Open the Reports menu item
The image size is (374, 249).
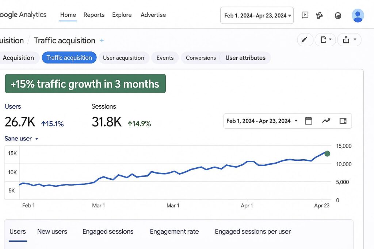[x=94, y=15]
